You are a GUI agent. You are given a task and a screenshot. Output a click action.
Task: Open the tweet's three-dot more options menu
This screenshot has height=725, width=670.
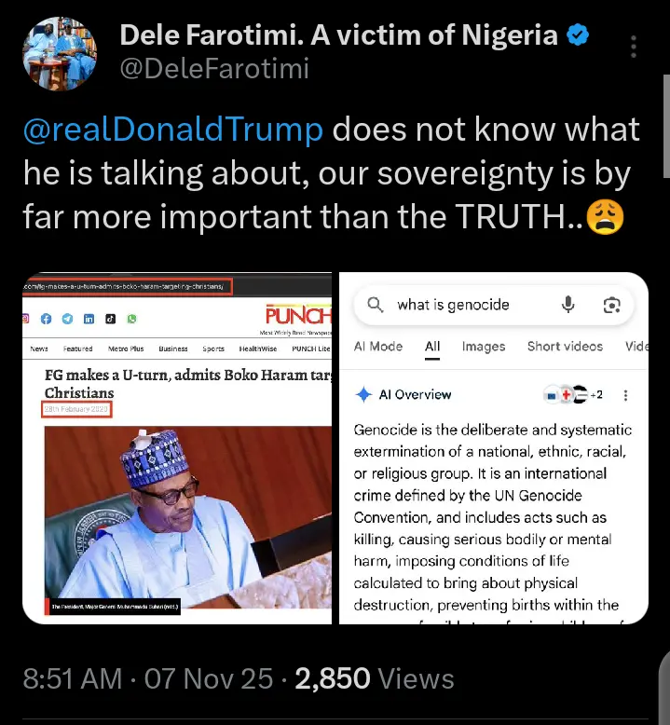coord(634,48)
